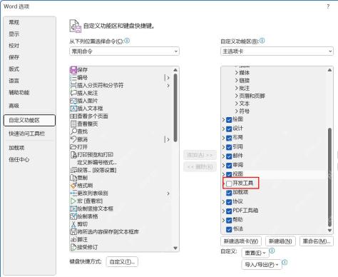The width and height of the screenshot is (338, 277).
Task: Click the ? help icon in title bar
Action: [328, 6]
